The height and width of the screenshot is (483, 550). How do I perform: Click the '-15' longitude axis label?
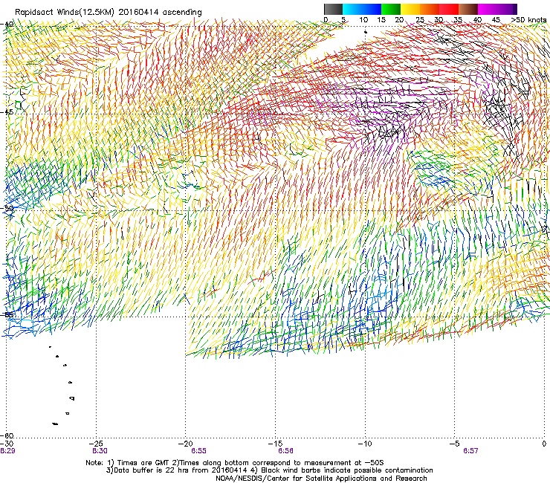[x=275, y=444]
